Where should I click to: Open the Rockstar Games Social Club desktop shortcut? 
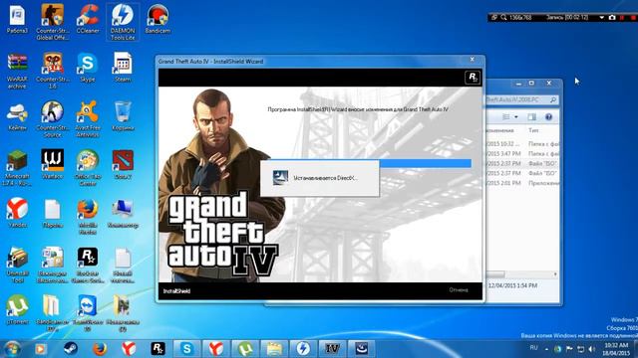pyautogui.click(x=88, y=265)
